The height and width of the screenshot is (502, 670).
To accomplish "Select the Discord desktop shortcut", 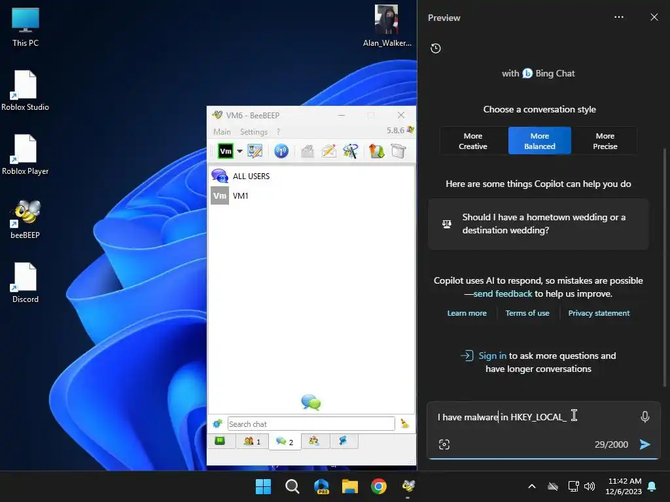I will point(26,282).
